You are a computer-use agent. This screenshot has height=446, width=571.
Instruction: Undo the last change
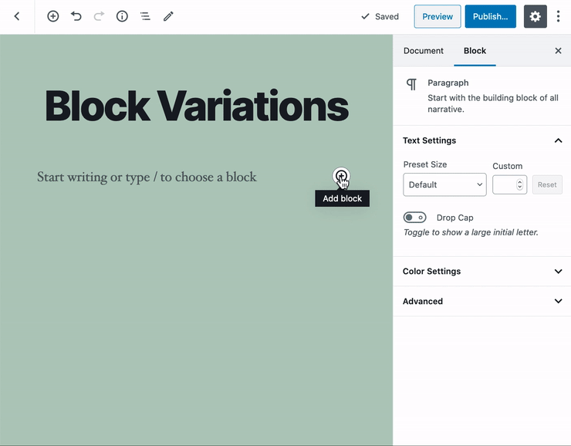tap(76, 16)
